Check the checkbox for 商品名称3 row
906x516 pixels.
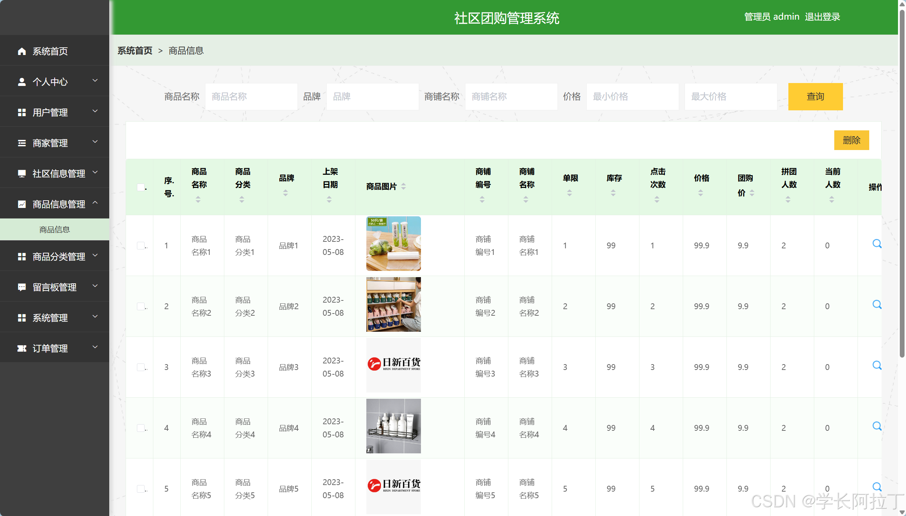pos(141,367)
